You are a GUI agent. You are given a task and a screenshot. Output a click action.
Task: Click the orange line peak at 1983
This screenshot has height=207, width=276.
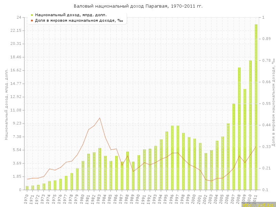pyautogui.click(x=100, y=118)
